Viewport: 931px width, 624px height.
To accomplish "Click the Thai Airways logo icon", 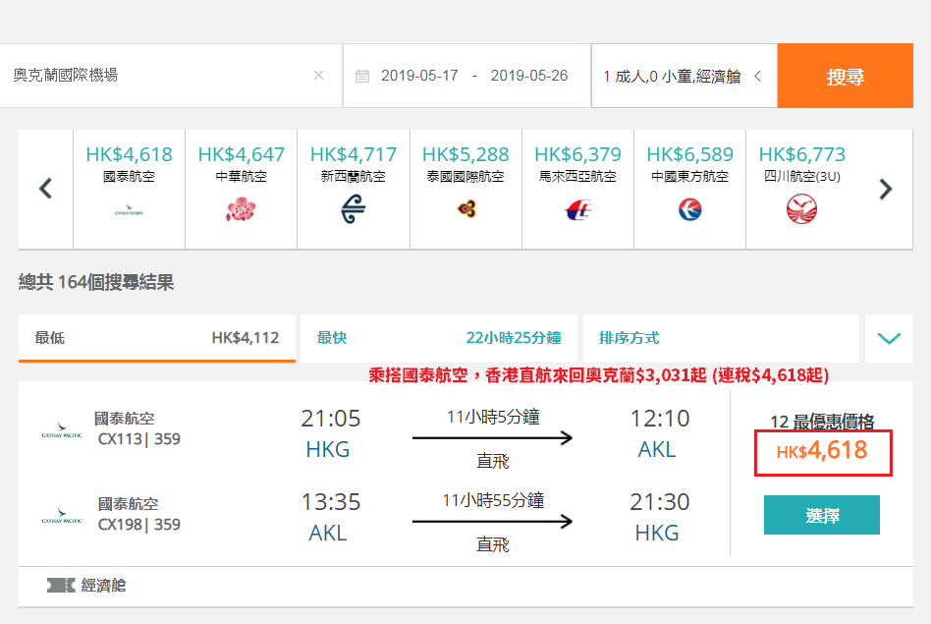I will click(x=466, y=209).
